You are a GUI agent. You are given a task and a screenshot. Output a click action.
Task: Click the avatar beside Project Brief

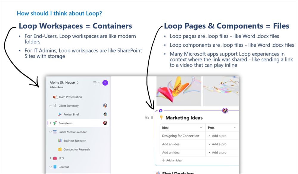pos(105,114)
